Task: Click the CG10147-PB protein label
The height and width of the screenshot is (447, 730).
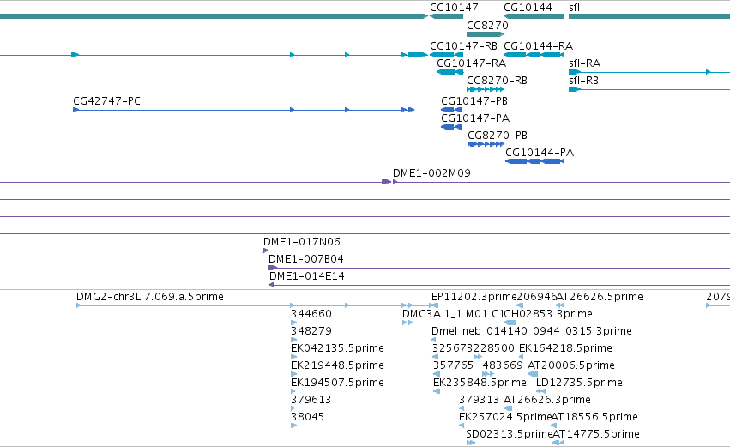Action: coord(474,101)
